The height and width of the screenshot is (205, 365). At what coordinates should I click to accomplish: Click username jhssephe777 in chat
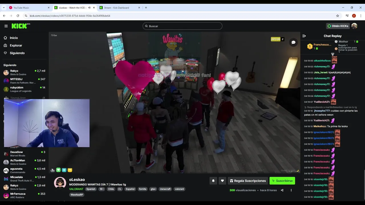pos(322,111)
